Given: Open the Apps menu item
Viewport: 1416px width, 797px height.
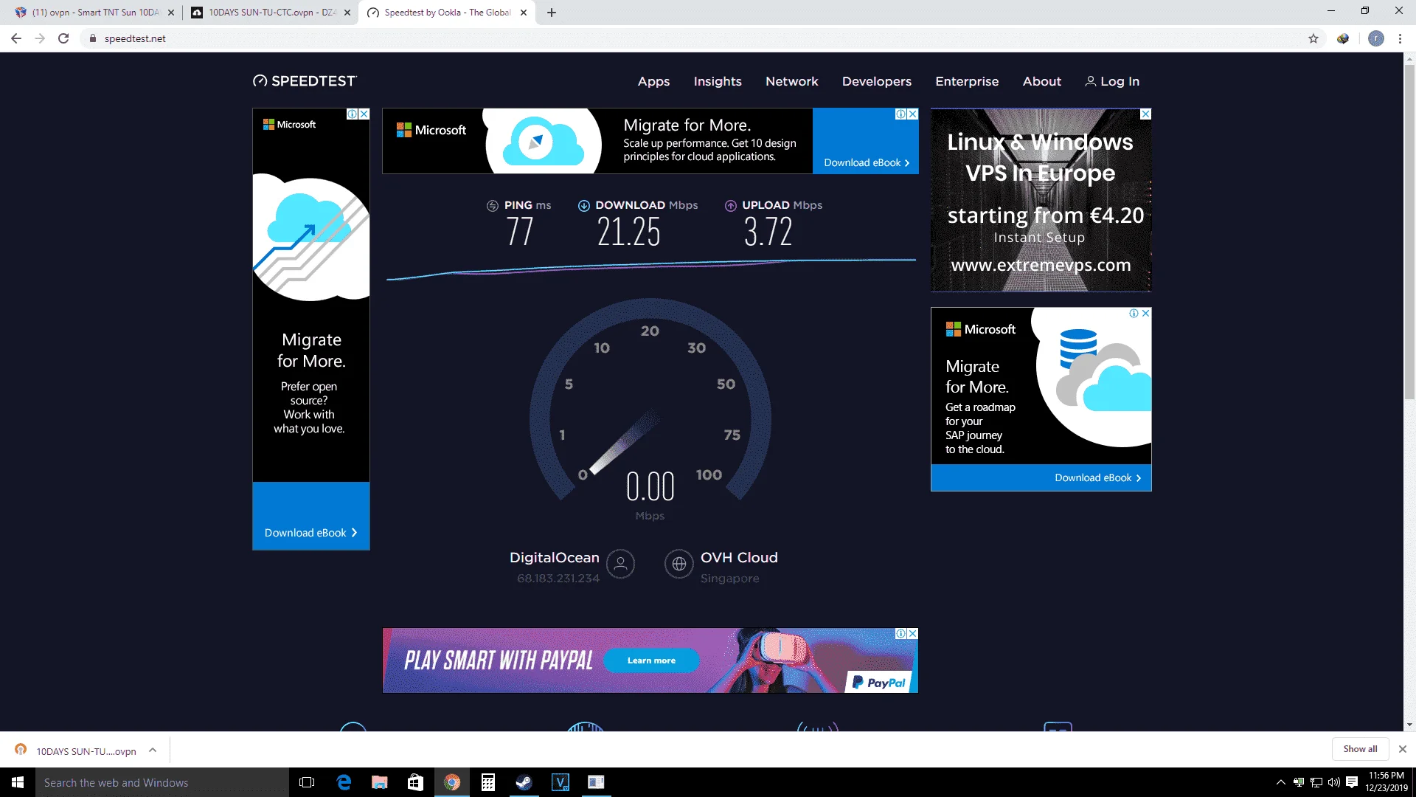Looking at the screenshot, I should coord(653,81).
